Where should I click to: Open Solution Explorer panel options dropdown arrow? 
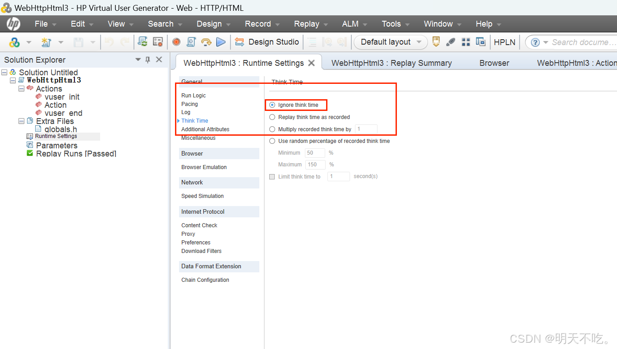tap(138, 60)
